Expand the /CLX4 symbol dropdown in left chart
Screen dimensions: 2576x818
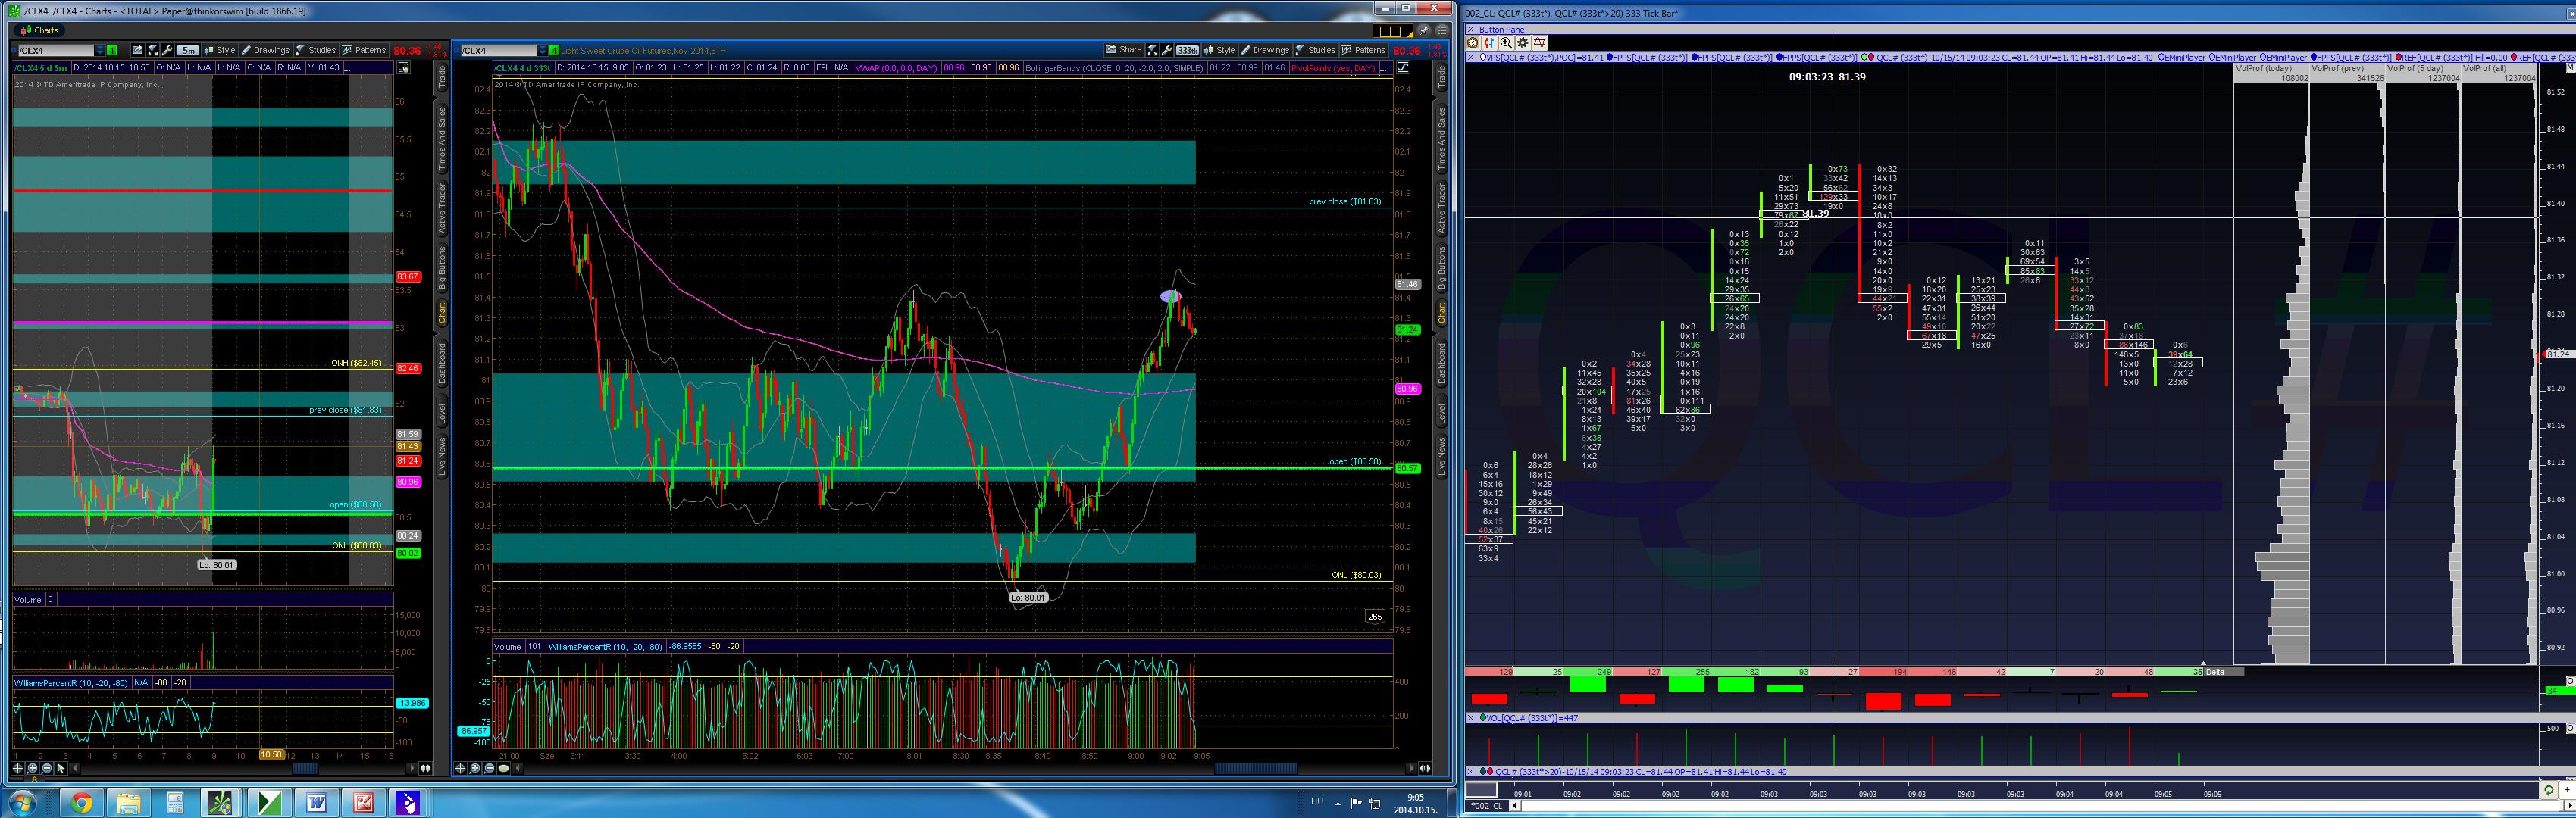point(99,50)
